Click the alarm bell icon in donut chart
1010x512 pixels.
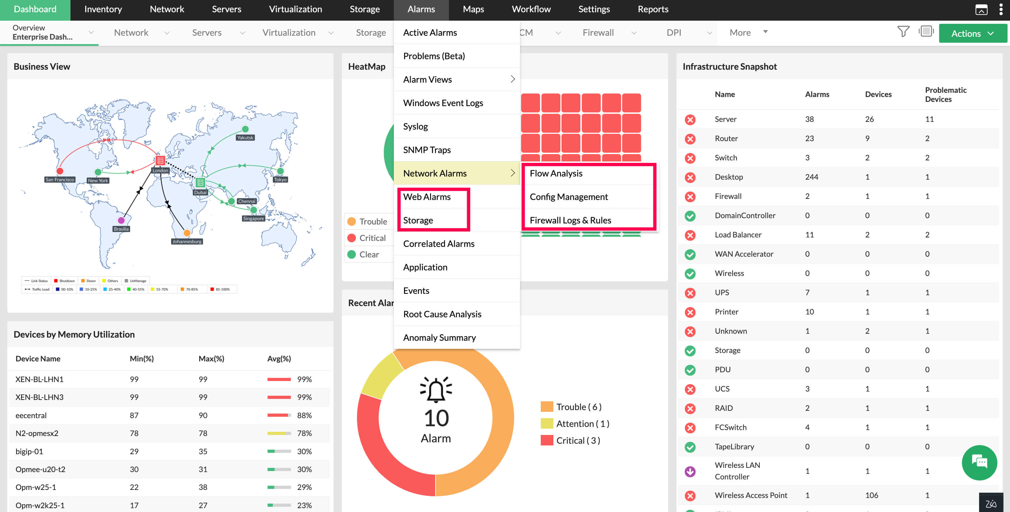click(x=436, y=389)
